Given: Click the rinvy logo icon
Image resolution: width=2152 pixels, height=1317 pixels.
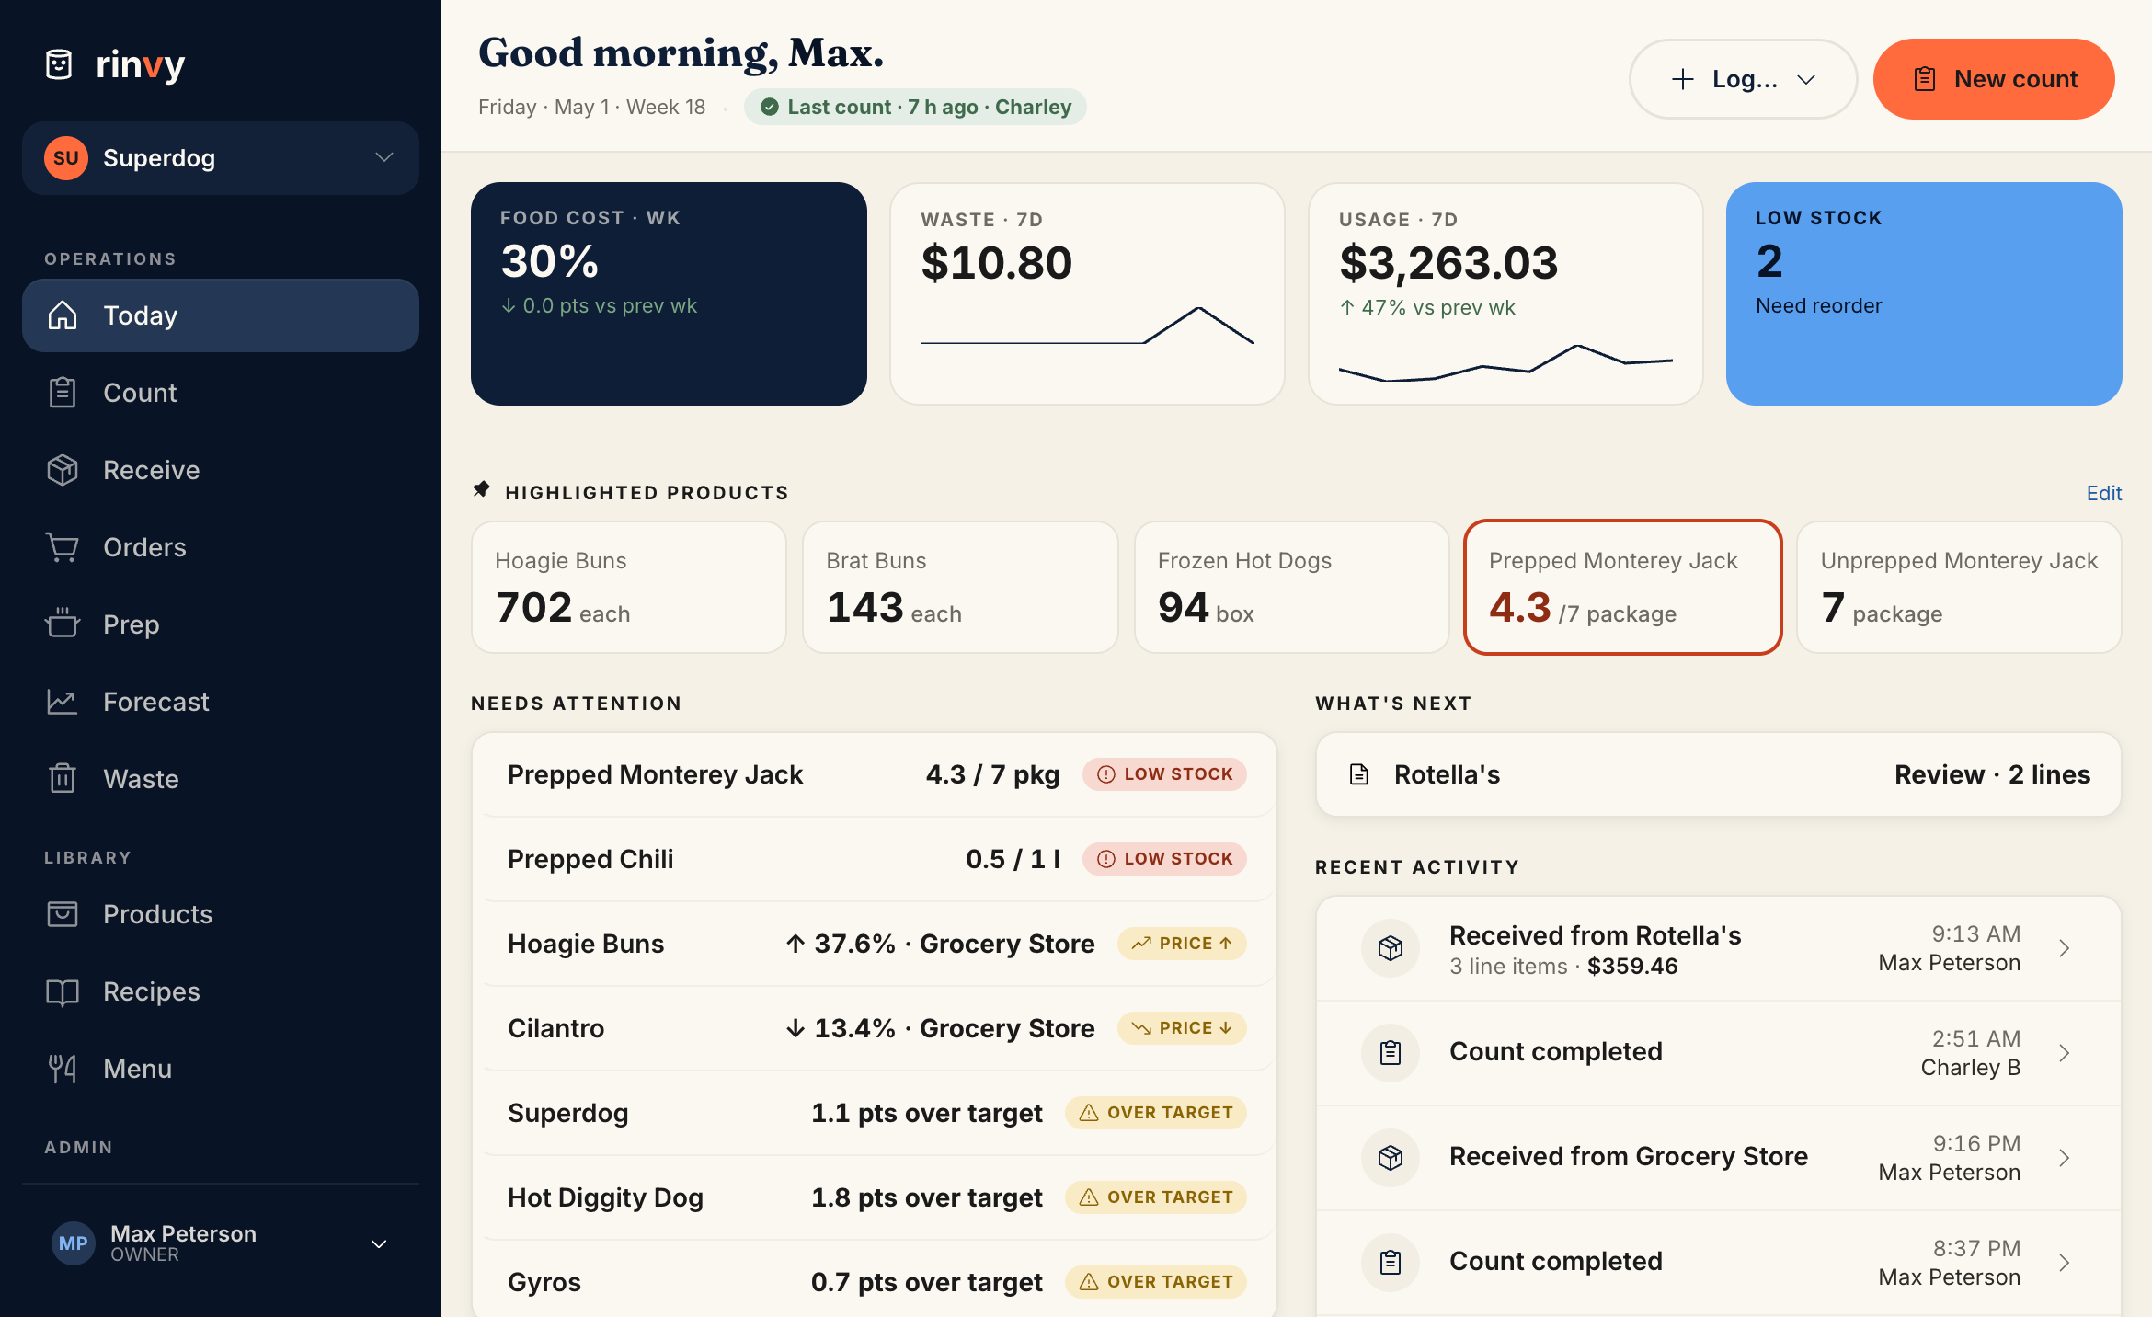Looking at the screenshot, I should [x=59, y=64].
